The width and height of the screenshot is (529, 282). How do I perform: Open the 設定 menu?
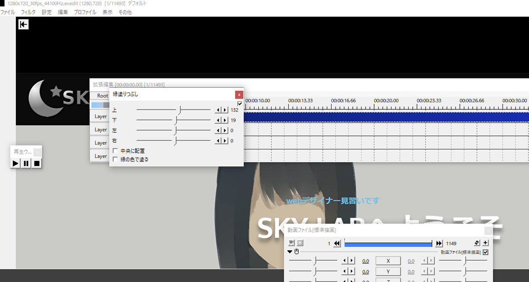[x=47, y=12]
